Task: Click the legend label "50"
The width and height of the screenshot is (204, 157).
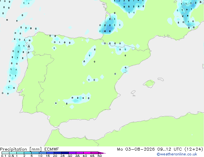Action: 99,156
